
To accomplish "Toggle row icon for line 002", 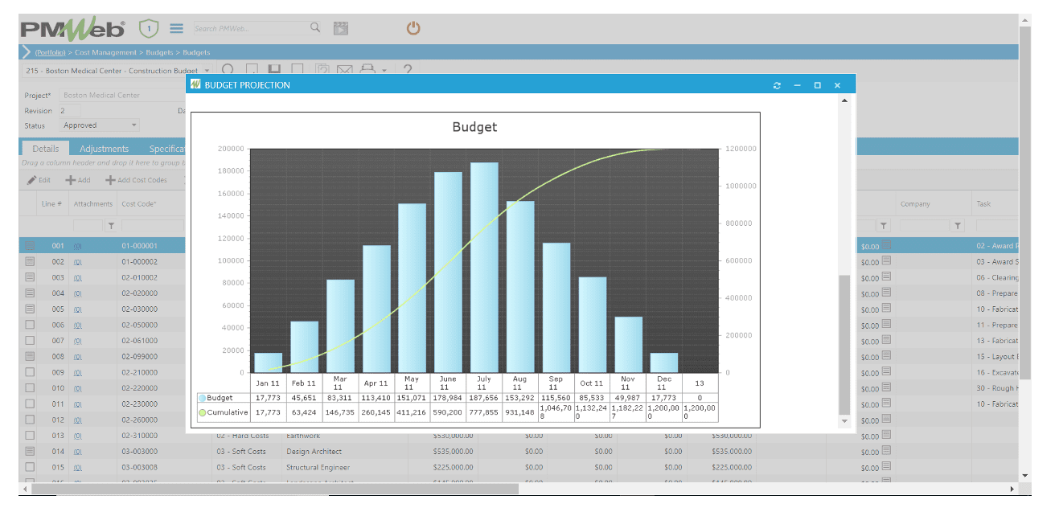I will [x=30, y=261].
